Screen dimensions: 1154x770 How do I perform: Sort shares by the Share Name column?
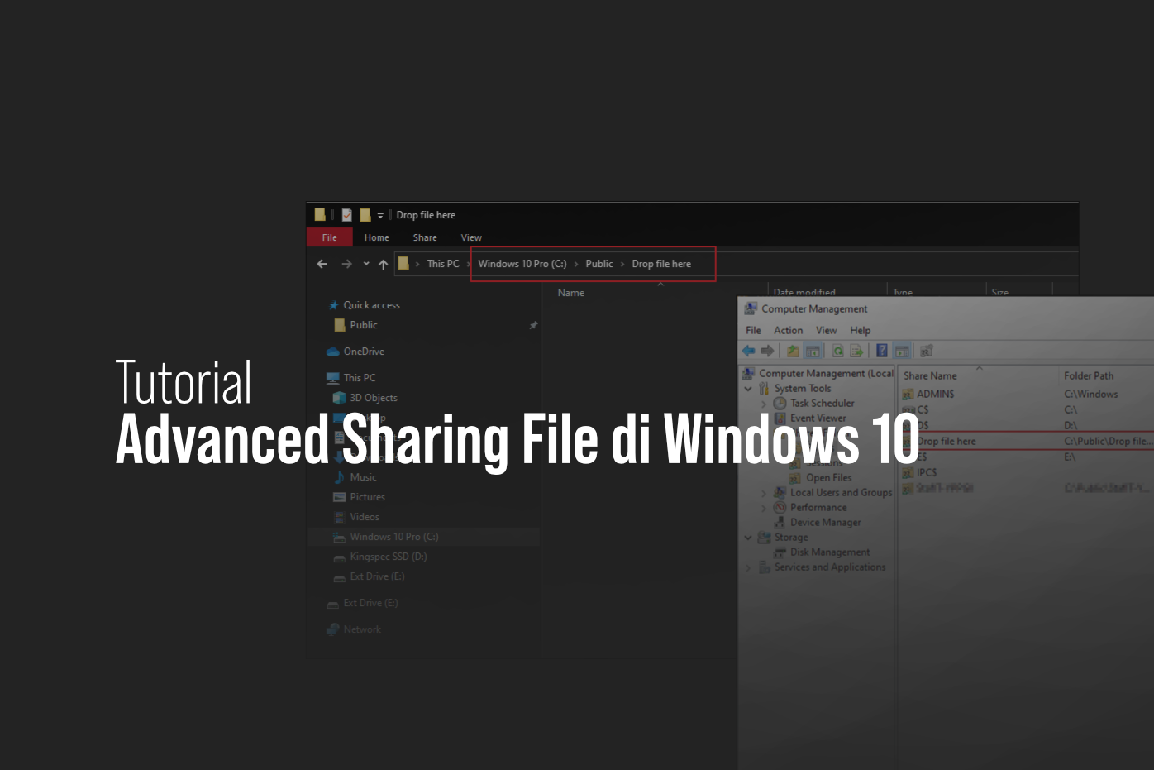[x=929, y=375]
